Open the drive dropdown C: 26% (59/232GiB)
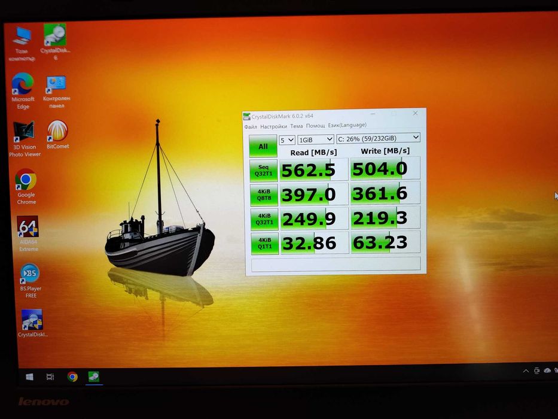Image resolution: width=558 pixels, height=419 pixels. pos(379,138)
